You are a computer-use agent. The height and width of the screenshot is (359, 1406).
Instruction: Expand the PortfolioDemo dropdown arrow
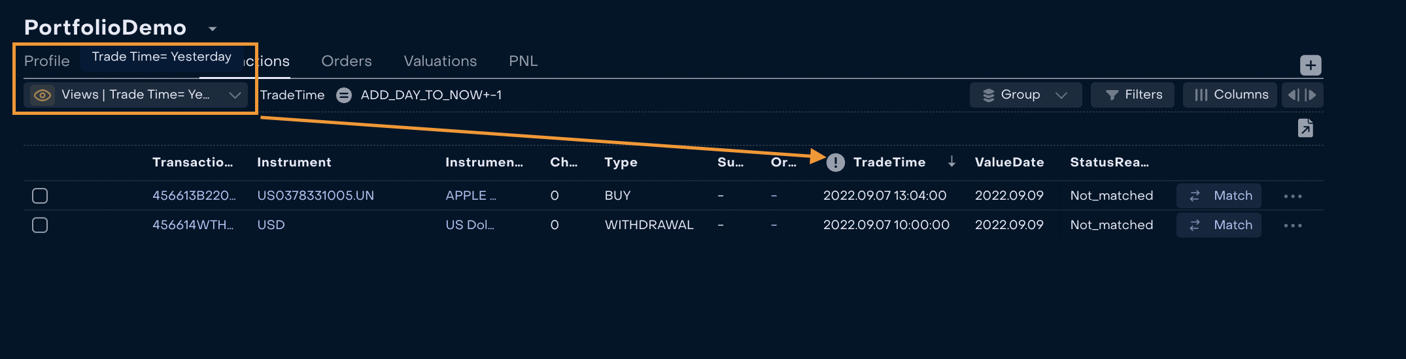[x=213, y=29]
